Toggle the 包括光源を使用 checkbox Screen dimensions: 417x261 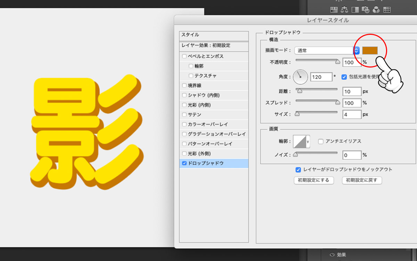[x=344, y=77]
